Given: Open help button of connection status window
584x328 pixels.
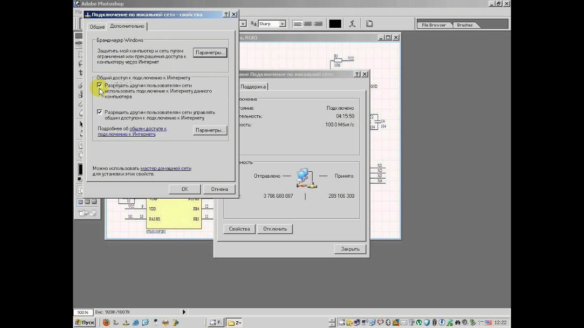Looking at the screenshot, I should point(357,74).
